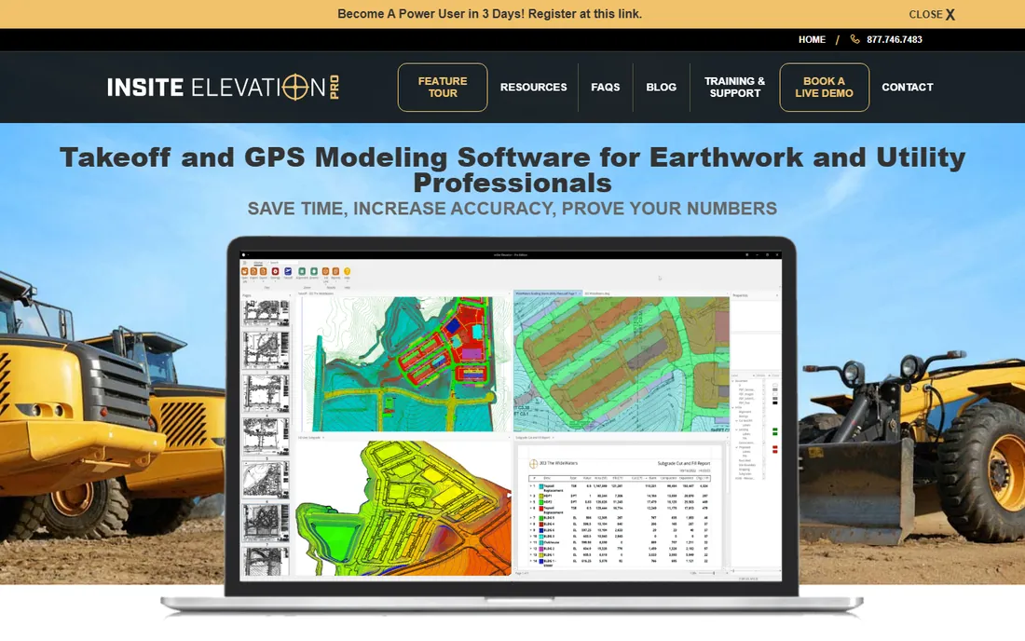Click the Export icon in the laptop app toolbar
This screenshot has height=641, width=1025.
(x=263, y=271)
